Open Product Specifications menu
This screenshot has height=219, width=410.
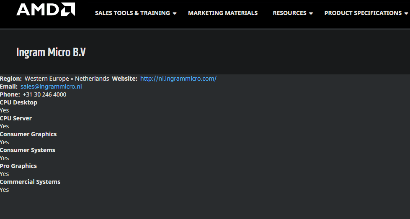point(363,13)
